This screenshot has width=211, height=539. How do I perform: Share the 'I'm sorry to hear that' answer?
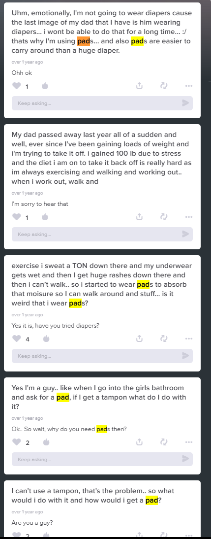[x=139, y=217]
